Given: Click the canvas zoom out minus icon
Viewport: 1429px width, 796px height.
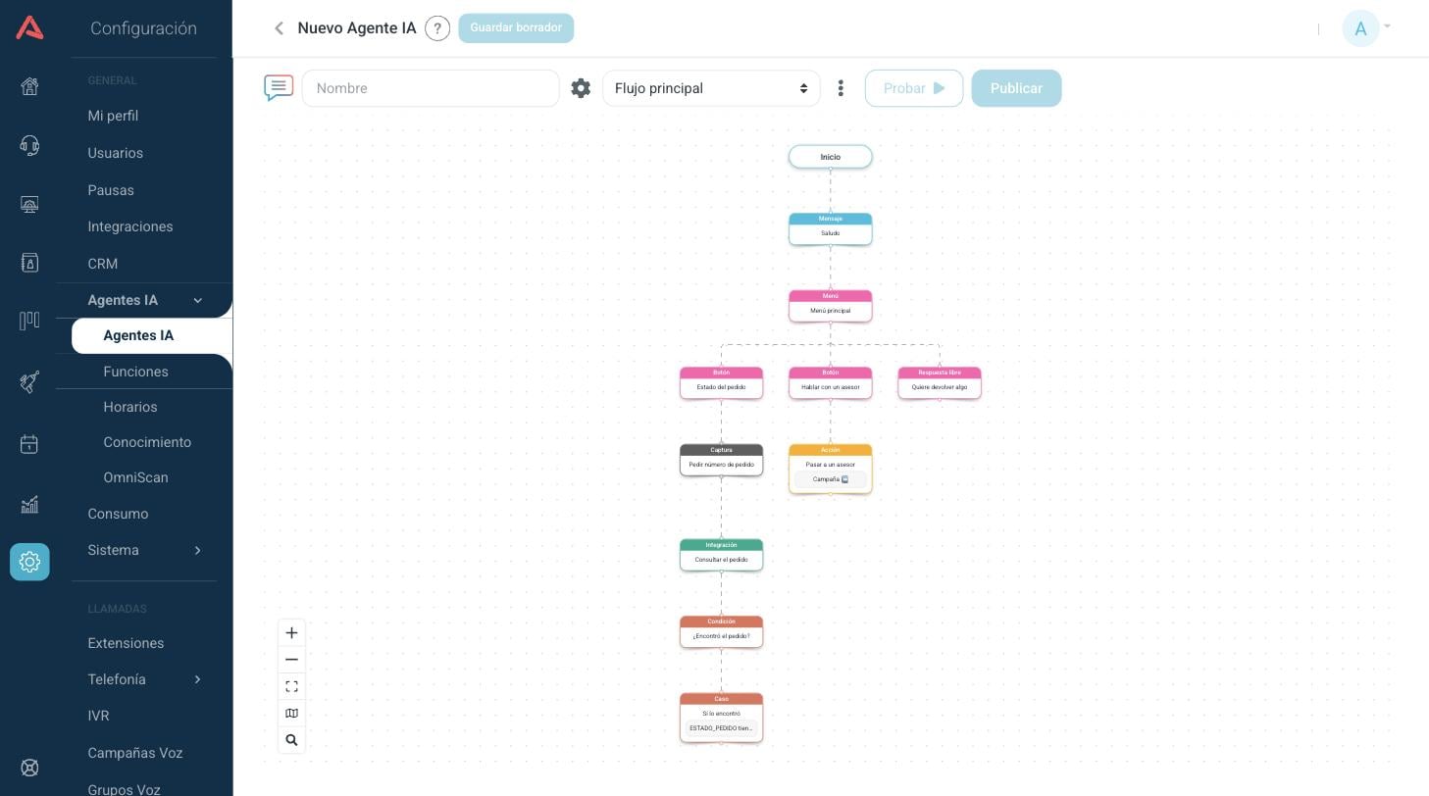Looking at the screenshot, I should (x=291, y=660).
